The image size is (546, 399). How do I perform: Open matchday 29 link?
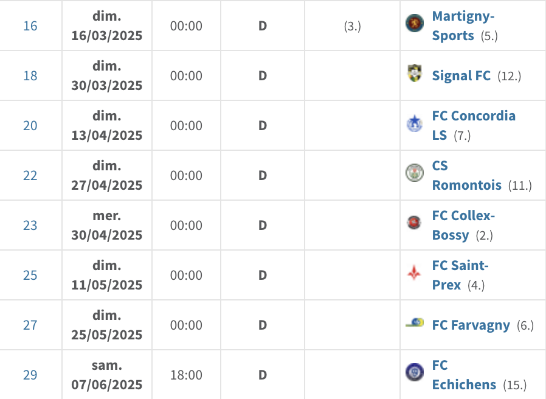click(30, 375)
